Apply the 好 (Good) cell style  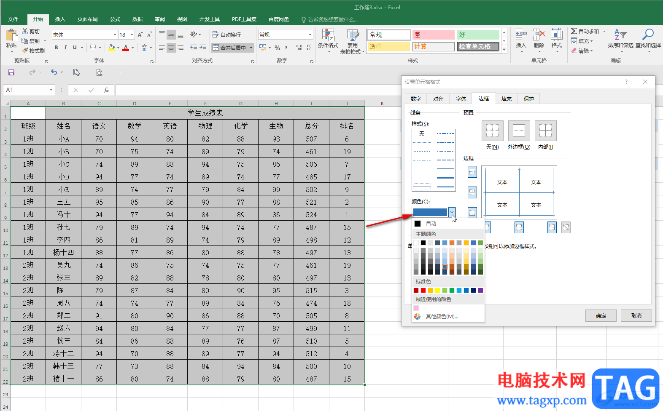click(x=478, y=35)
